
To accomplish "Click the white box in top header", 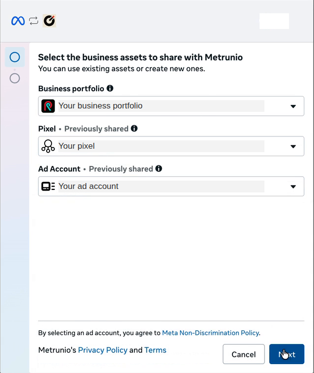I will click(x=274, y=21).
